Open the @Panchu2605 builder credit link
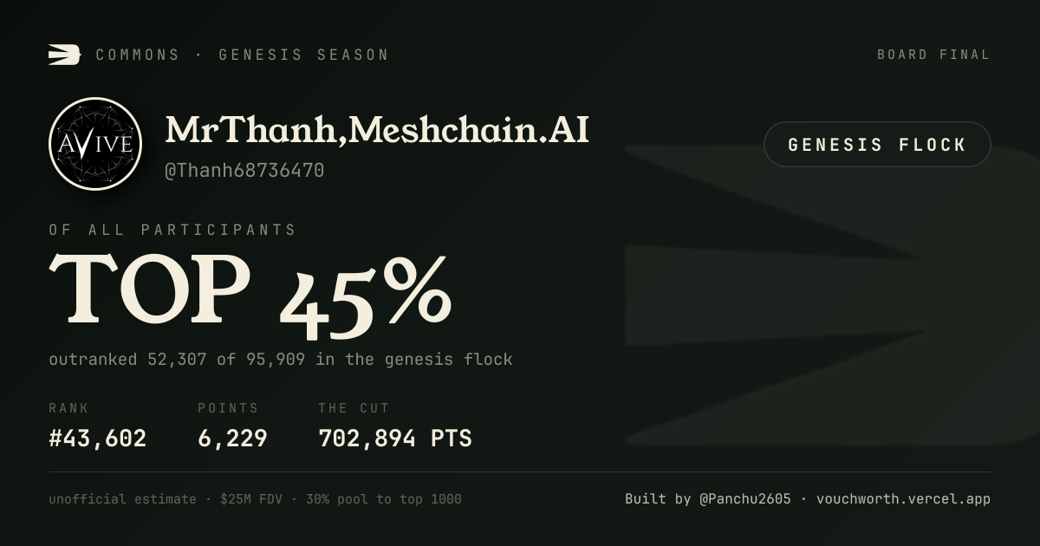This screenshot has height=546, width=1040. click(744, 499)
